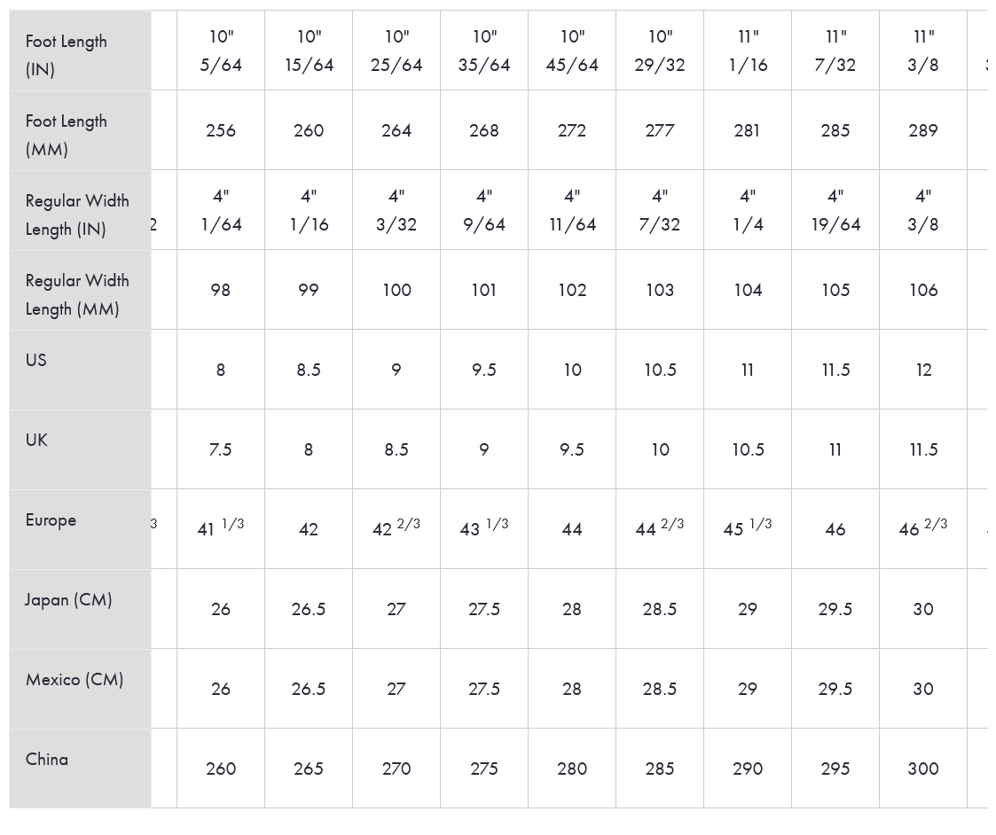This screenshot has width=996, height=835.
Task: Select US size 9.5 cell
Action: 484,370
